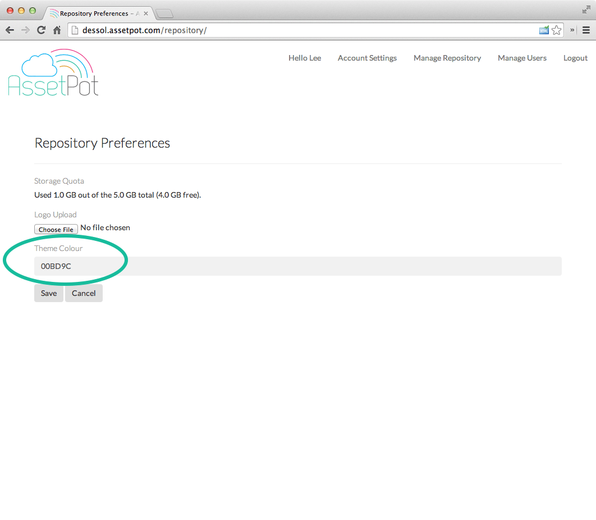The image size is (596, 520).
Task: Click the Theme Colour label
Action: pos(58,248)
